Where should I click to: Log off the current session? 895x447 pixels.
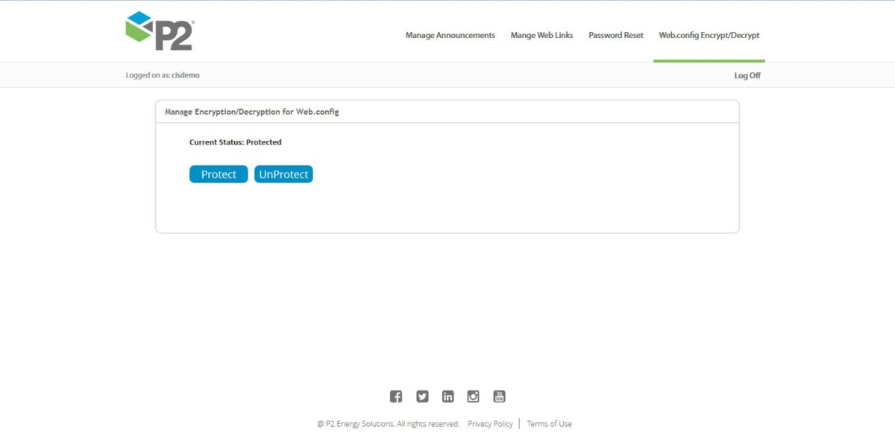[x=747, y=74]
